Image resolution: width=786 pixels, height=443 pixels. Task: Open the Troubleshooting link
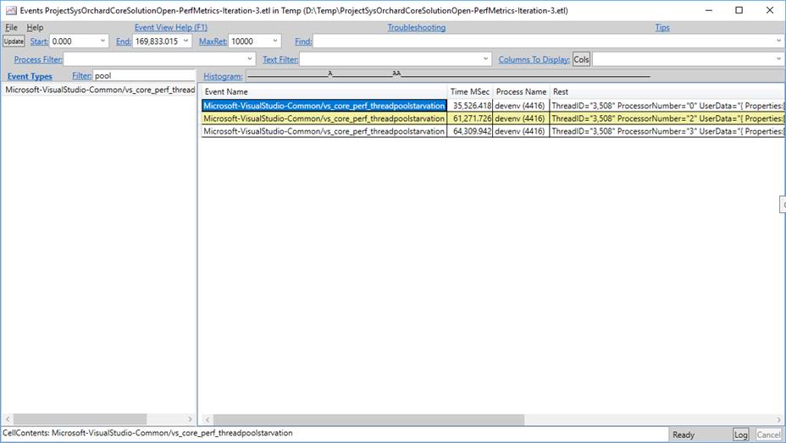coord(416,28)
